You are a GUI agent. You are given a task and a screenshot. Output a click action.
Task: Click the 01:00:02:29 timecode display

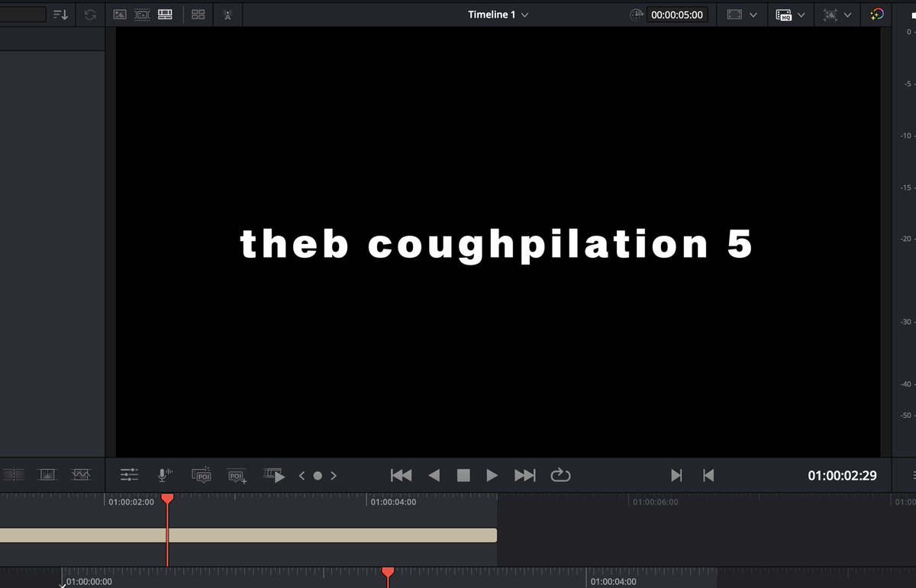click(x=843, y=475)
